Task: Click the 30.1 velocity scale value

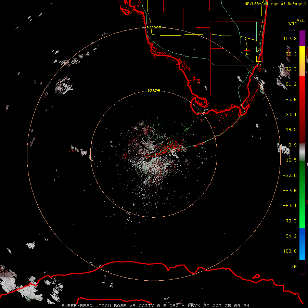Action: tap(291, 115)
